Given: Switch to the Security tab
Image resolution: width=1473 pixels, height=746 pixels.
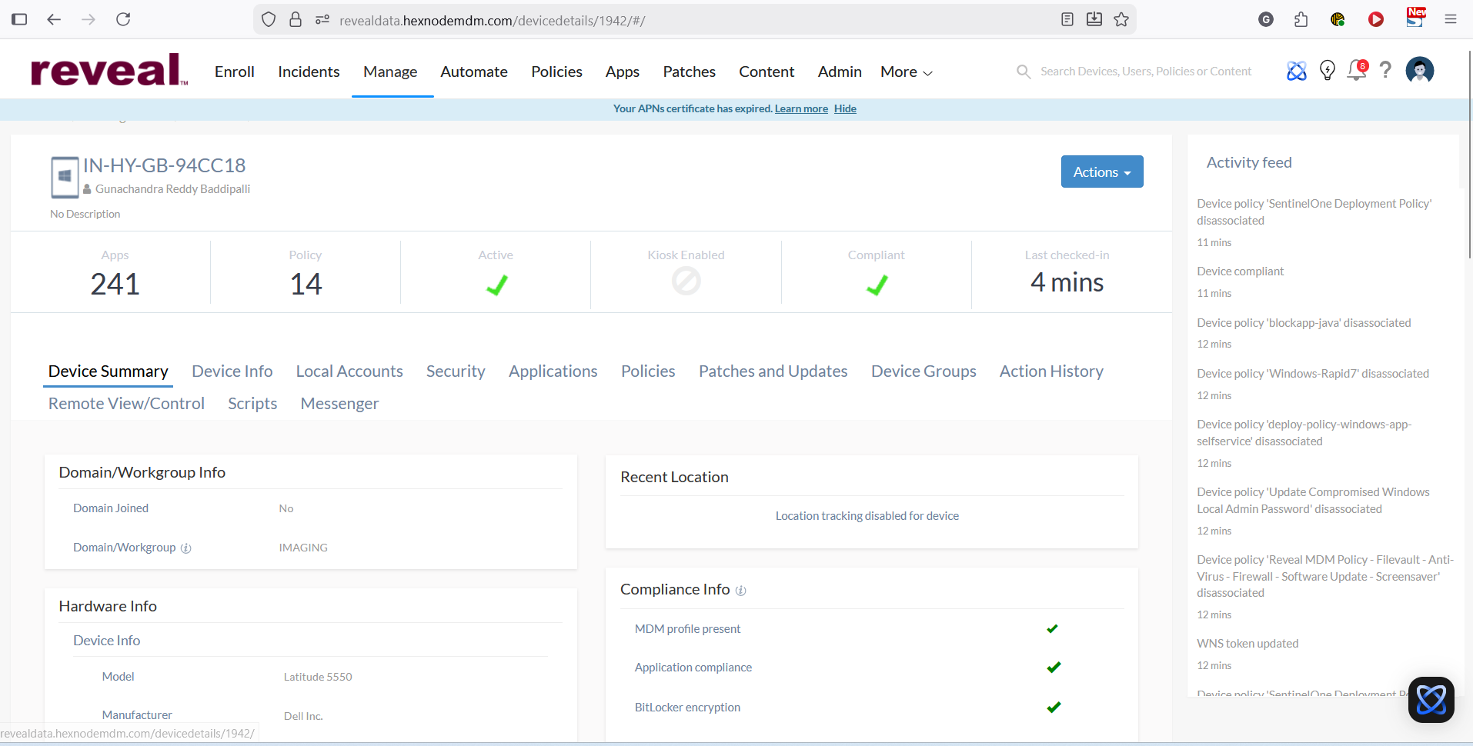Looking at the screenshot, I should (x=456, y=371).
